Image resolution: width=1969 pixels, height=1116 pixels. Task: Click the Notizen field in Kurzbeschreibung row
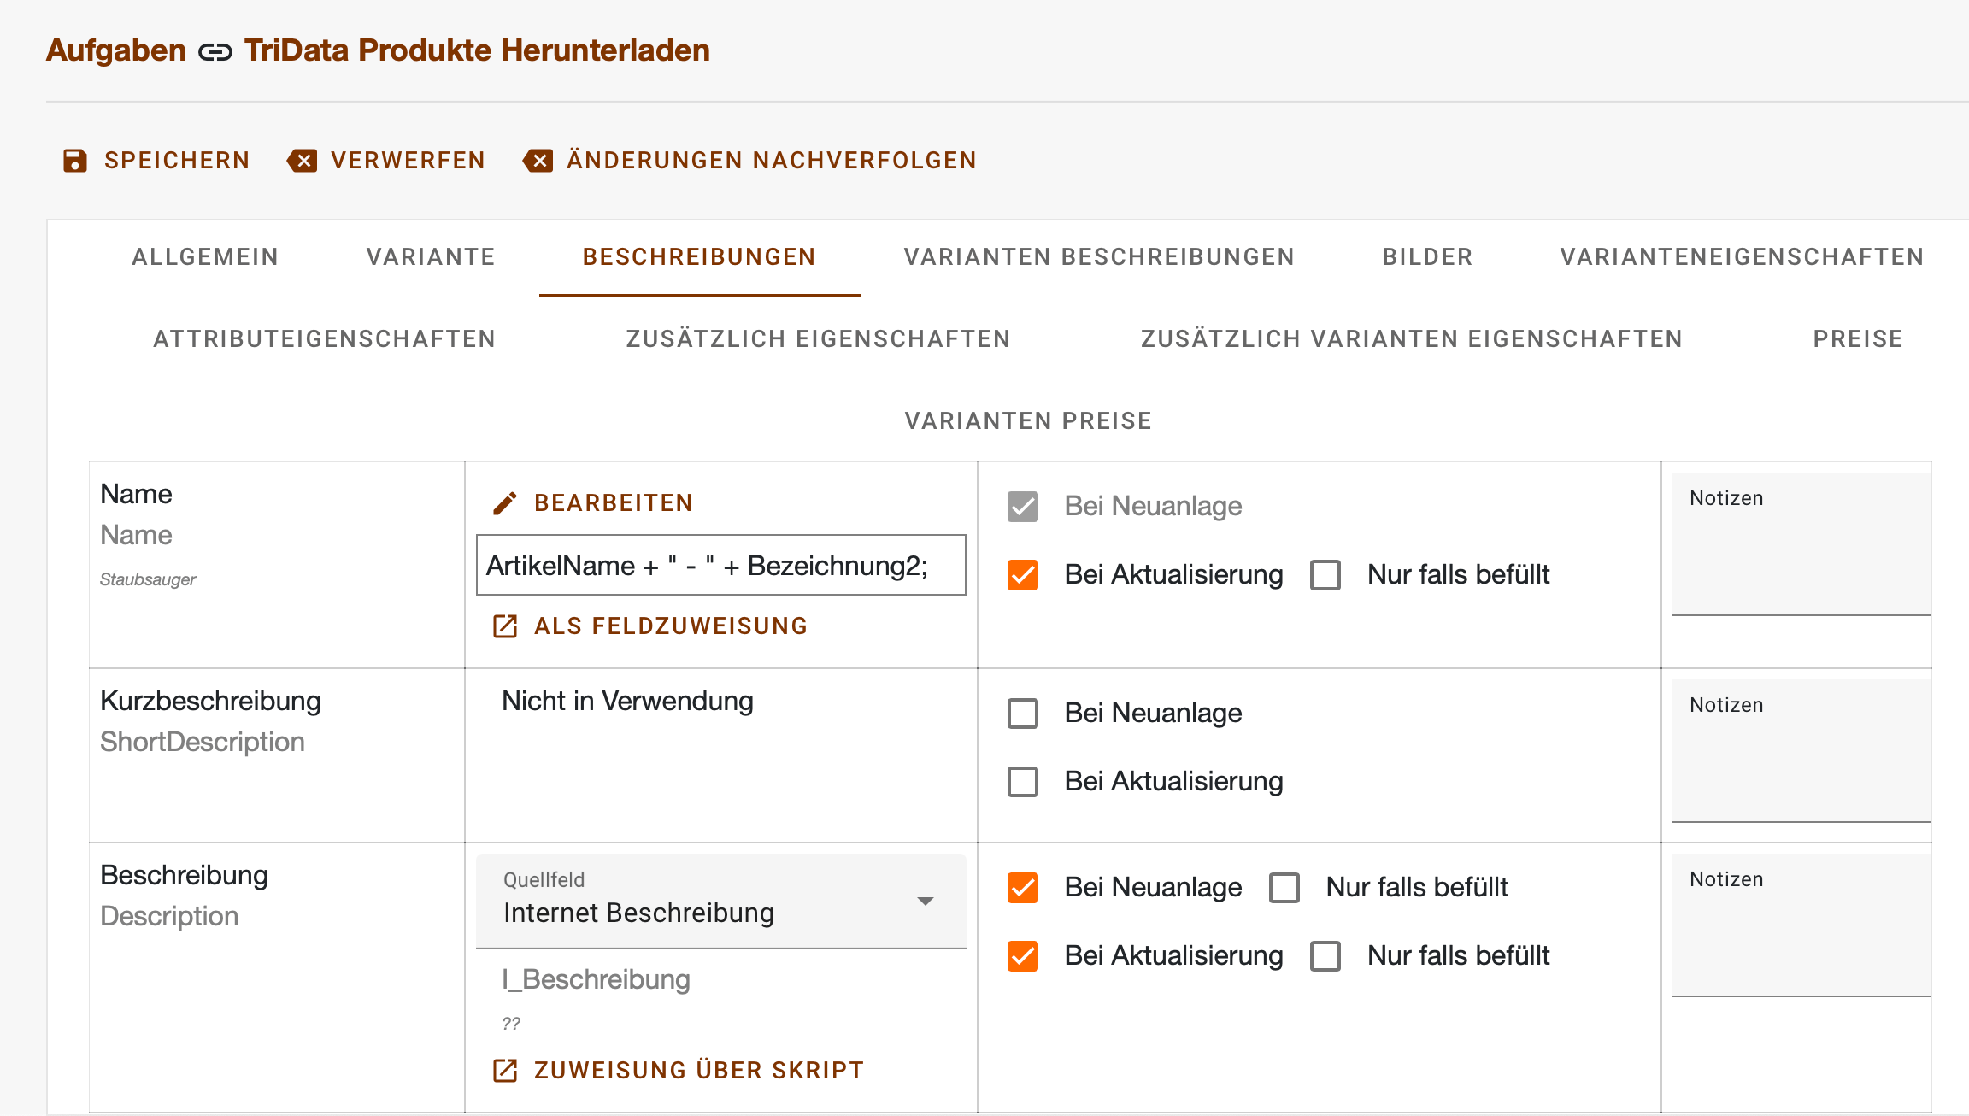1801,751
